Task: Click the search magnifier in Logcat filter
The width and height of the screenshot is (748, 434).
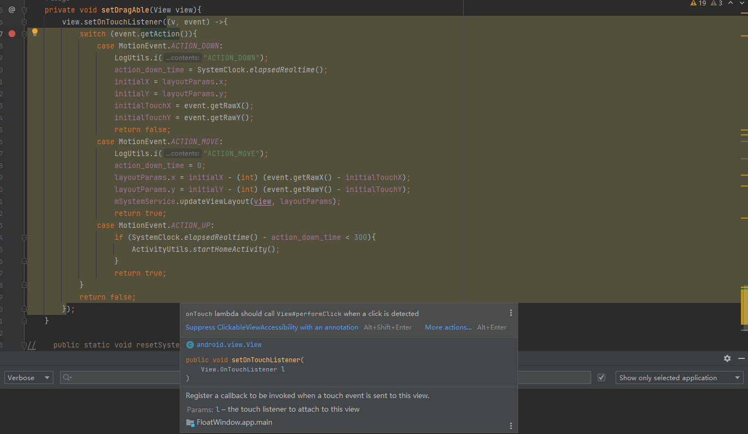Action: (x=67, y=377)
